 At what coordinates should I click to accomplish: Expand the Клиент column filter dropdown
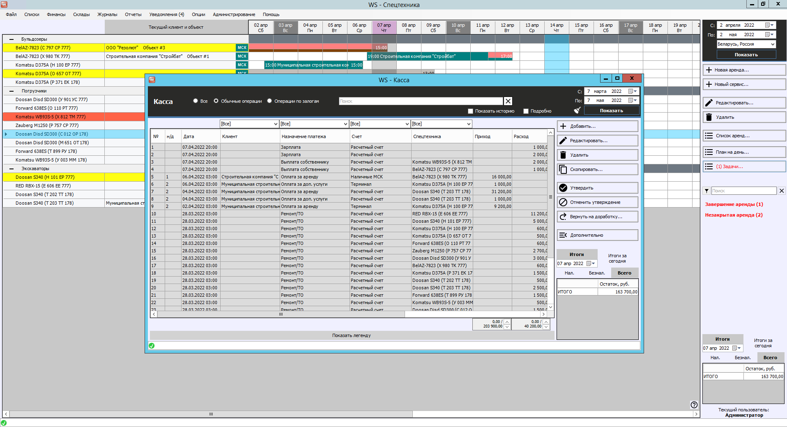[276, 124]
